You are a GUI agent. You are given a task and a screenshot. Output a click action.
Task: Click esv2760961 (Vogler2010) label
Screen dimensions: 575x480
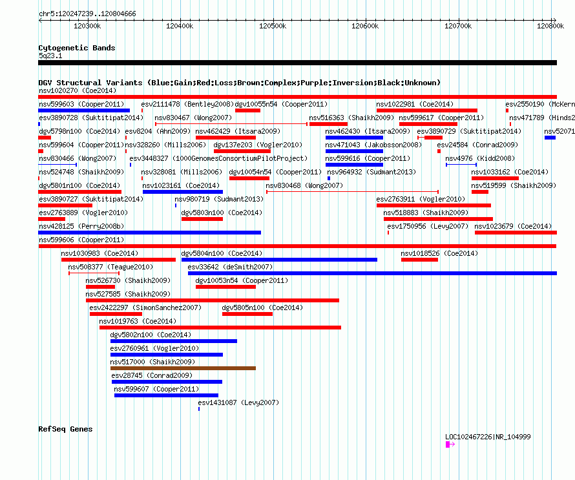click(154, 348)
